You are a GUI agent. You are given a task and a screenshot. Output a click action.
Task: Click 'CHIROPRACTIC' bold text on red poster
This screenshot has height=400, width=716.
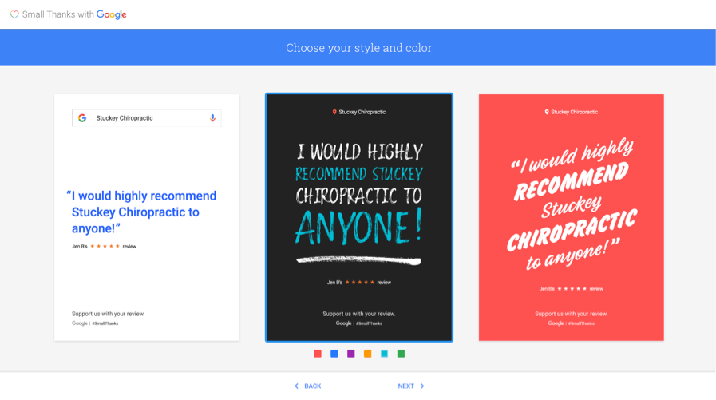click(x=572, y=231)
